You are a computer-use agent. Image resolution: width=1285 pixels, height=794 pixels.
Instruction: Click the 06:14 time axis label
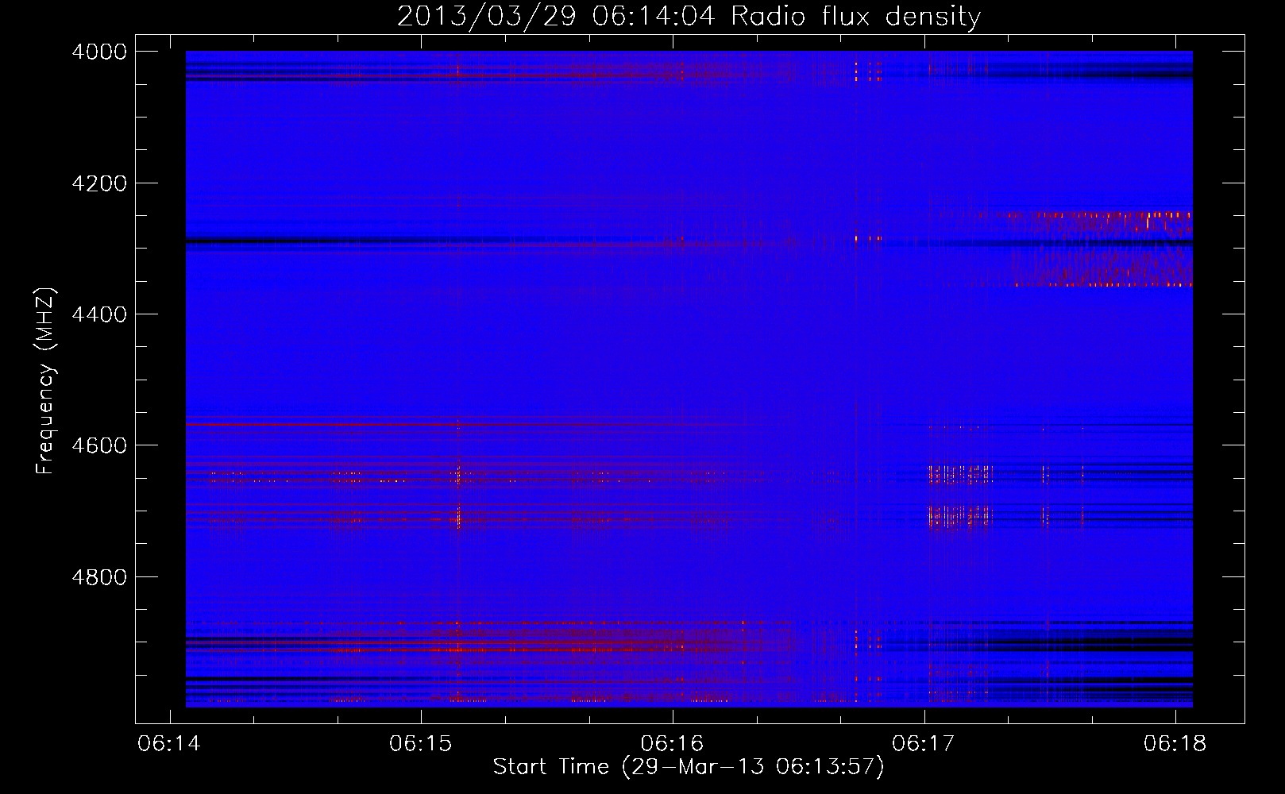pos(169,744)
